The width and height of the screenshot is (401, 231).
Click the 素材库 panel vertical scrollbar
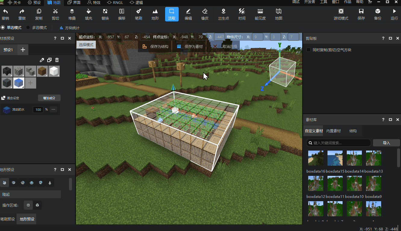click(x=399, y=158)
